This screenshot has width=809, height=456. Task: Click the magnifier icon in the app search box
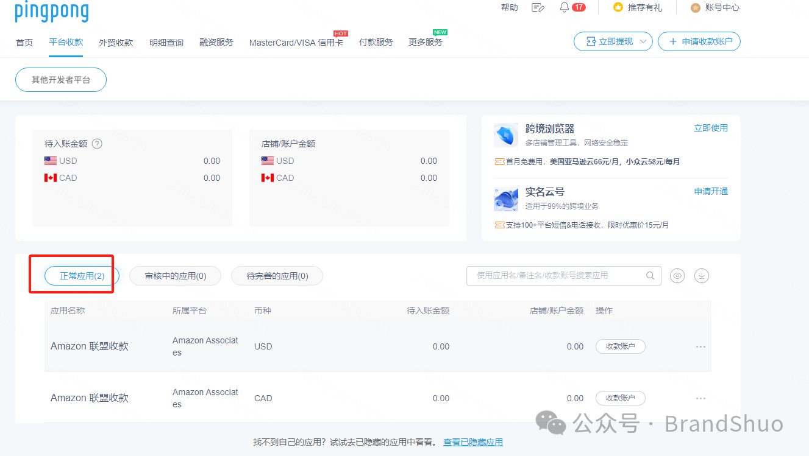(x=650, y=276)
